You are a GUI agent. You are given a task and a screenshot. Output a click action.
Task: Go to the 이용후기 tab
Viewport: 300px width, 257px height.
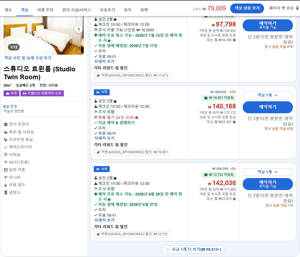[107, 10]
